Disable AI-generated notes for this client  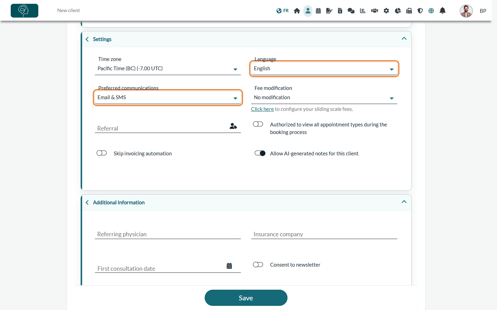[260, 153]
